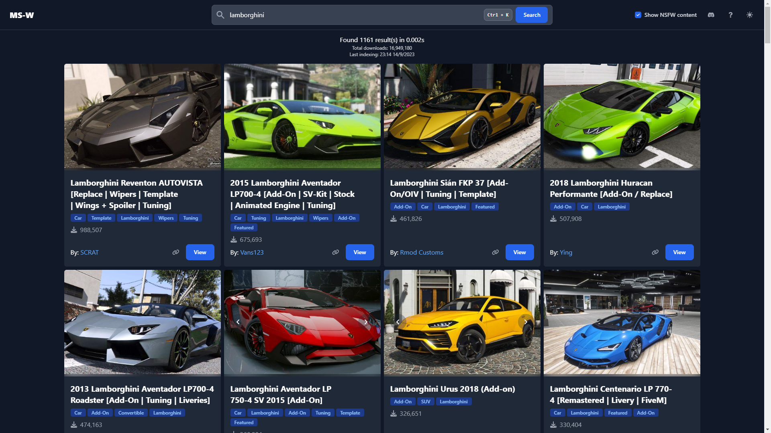The image size is (771, 433).
Task: Select Car tag on Reventon card
Action: tap(78, 218)
